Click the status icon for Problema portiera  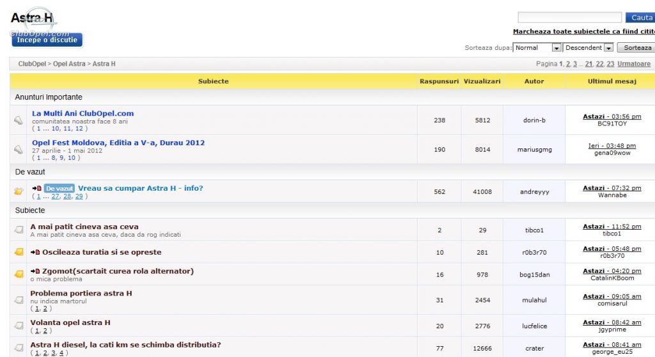(19, 300)
